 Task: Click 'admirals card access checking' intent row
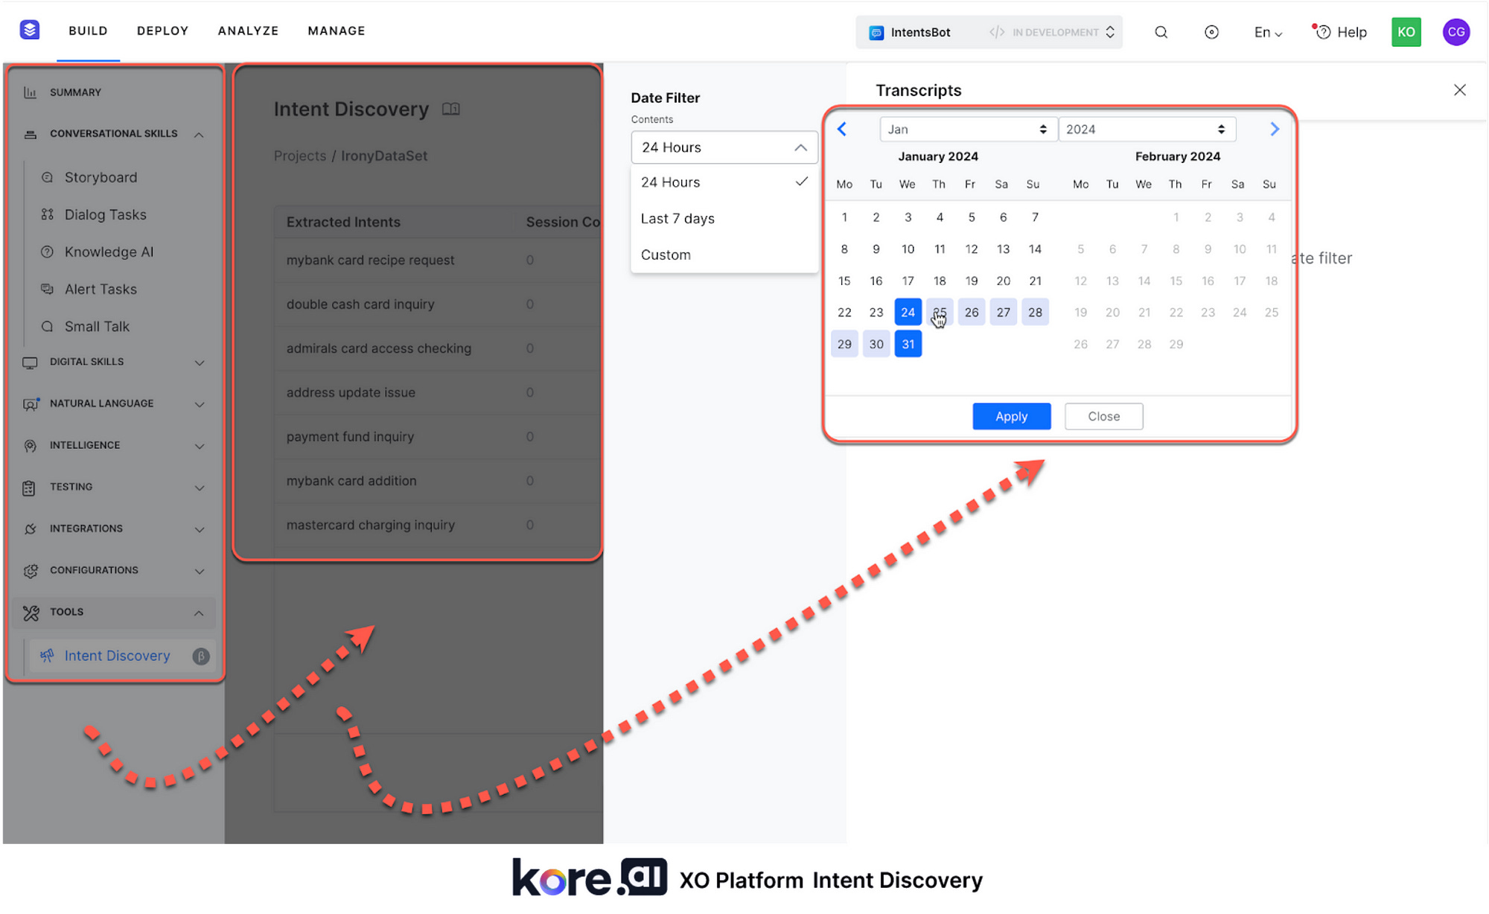click(436, 348)
